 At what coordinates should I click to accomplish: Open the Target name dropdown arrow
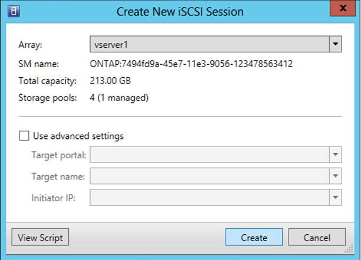click(x=336, y=176)
